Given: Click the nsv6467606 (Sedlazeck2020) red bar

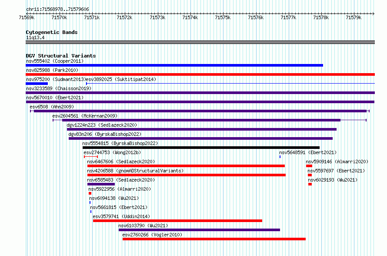Looking at the screenshot, I should coord(186,166).
